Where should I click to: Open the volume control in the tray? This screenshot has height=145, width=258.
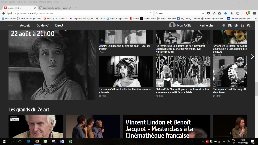tap(223, 141)
